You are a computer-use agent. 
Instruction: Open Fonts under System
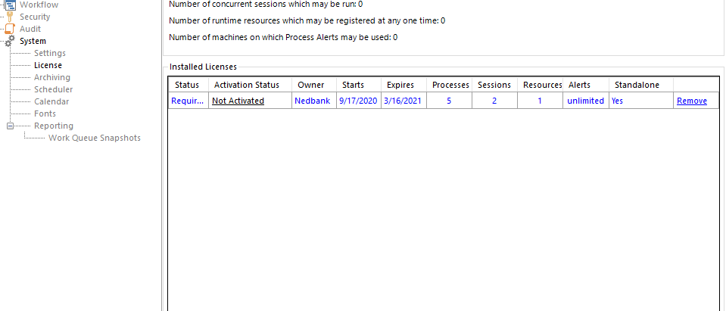[x=45, y=114]
